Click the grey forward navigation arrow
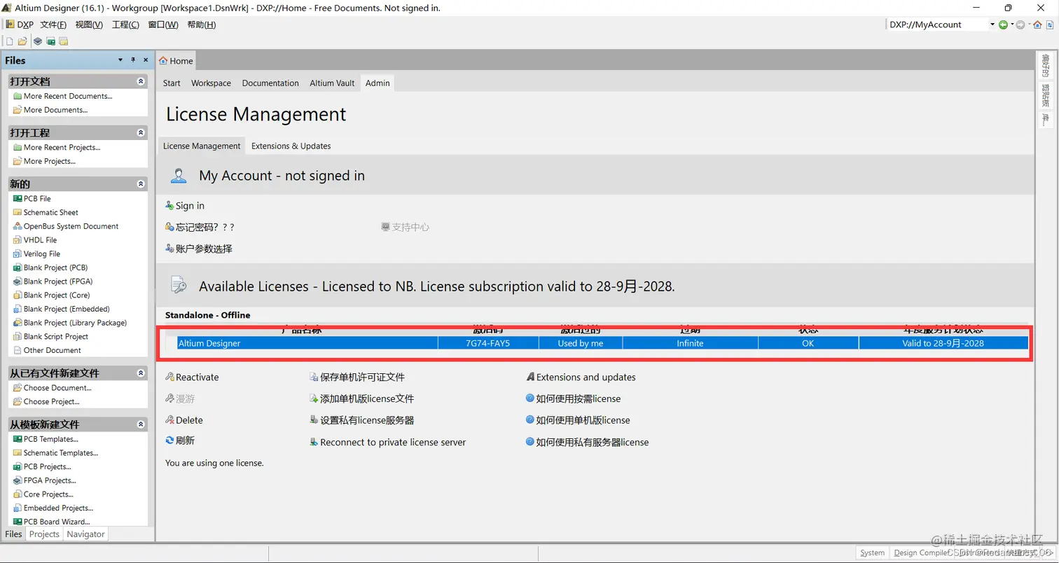The width and height of the screenshot is (1059, 563). (x=1020, y=25)
